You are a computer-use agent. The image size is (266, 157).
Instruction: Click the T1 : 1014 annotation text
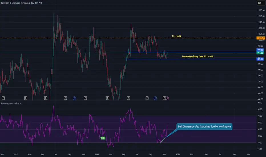coord(176,36)
